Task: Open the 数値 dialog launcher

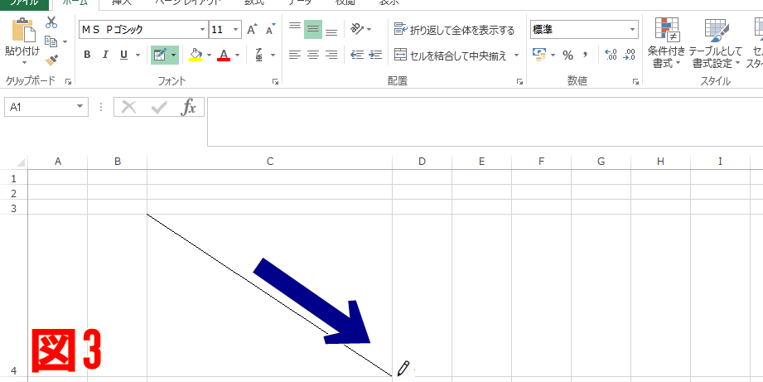Action: [x=635, y=82]
